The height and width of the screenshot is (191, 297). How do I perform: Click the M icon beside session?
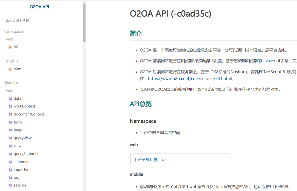[10, 185]
